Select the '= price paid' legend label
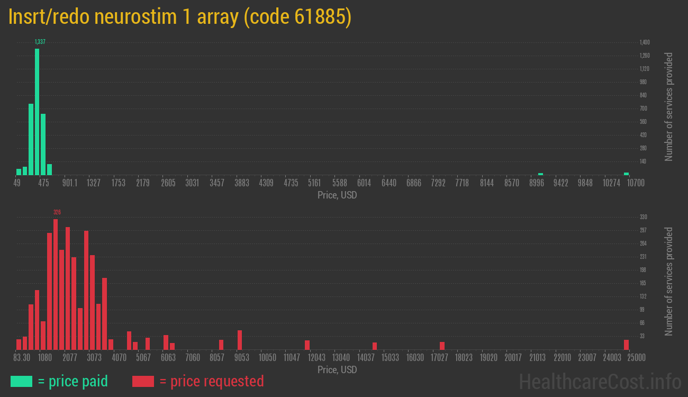The image size is (688, 397). [73, 381]
